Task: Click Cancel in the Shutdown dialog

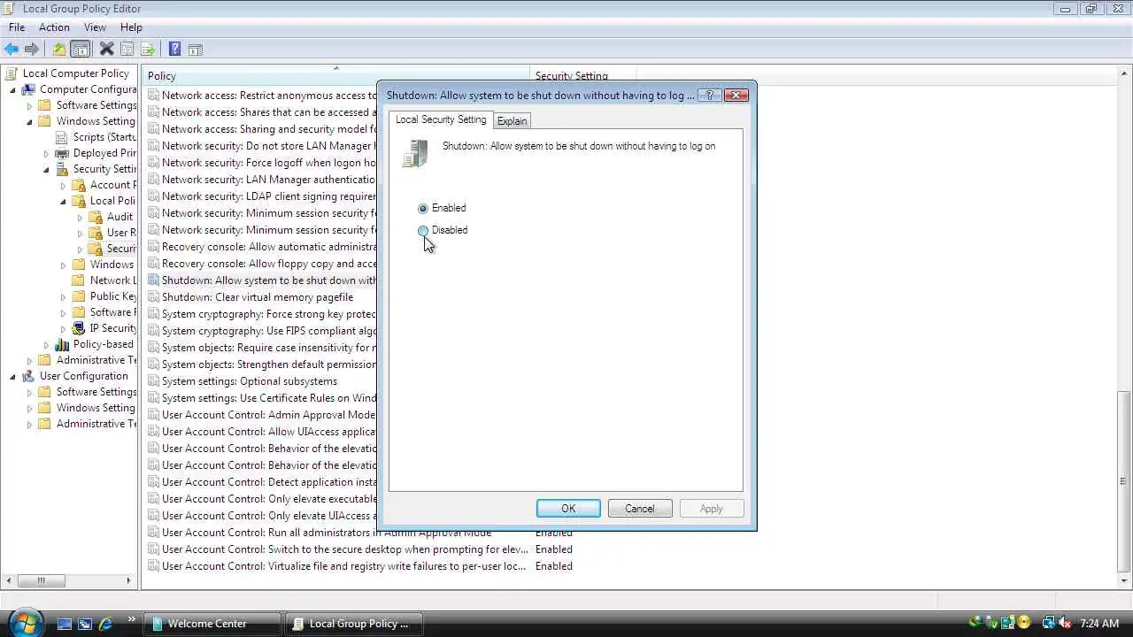Action: point(640,509)
